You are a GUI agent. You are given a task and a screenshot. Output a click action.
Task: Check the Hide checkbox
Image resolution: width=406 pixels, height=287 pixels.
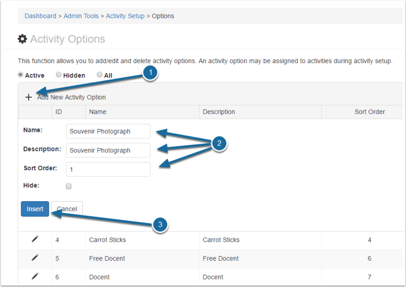(x=68, y=186)
